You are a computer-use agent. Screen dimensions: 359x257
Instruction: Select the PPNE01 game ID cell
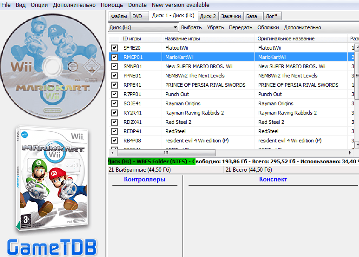click(x=141, y=76)
